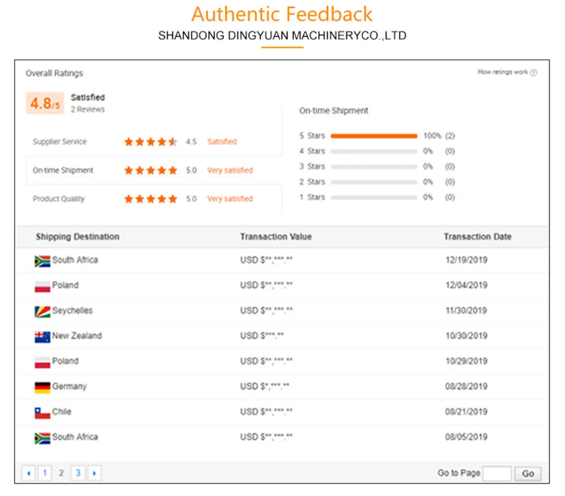
Task: Click the date 08/21/2019
Action: coord(466,412)
